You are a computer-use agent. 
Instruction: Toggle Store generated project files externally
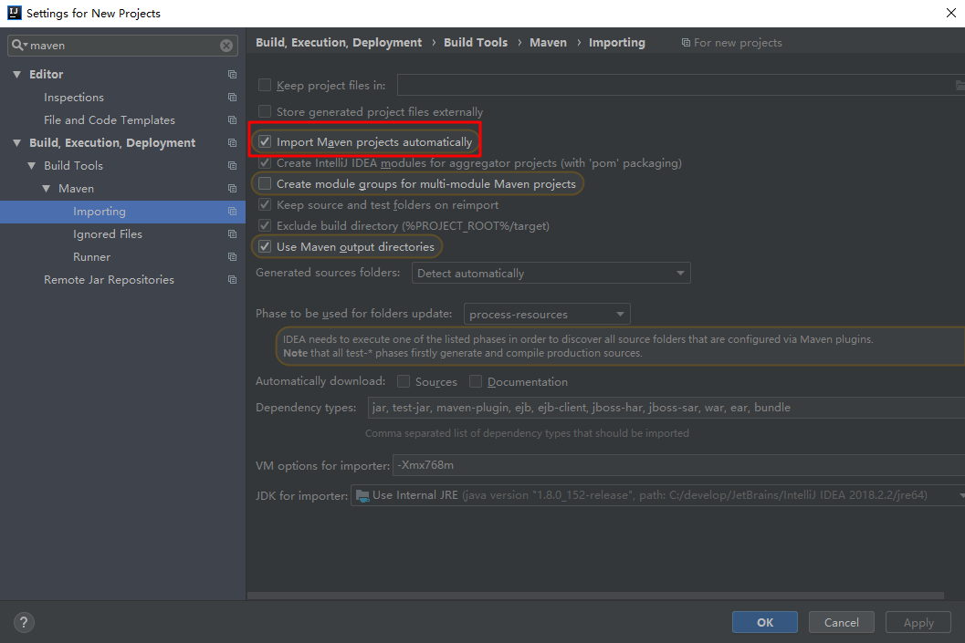click(x=265, y=111)
